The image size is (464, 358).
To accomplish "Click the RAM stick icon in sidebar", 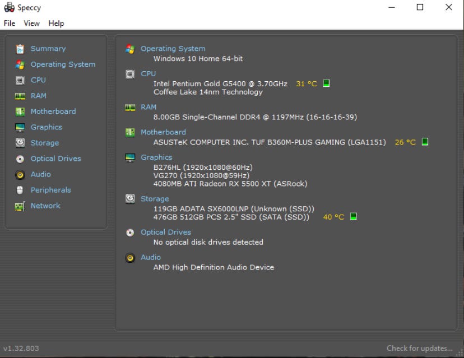I will (x=20, y=96).
